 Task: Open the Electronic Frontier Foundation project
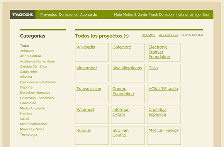coord(159,52)
